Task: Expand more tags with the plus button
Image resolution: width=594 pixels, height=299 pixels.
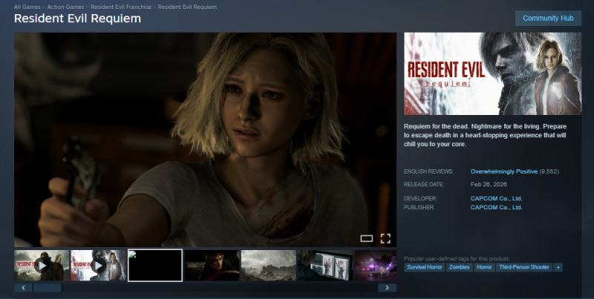Action: coord(558,267)
